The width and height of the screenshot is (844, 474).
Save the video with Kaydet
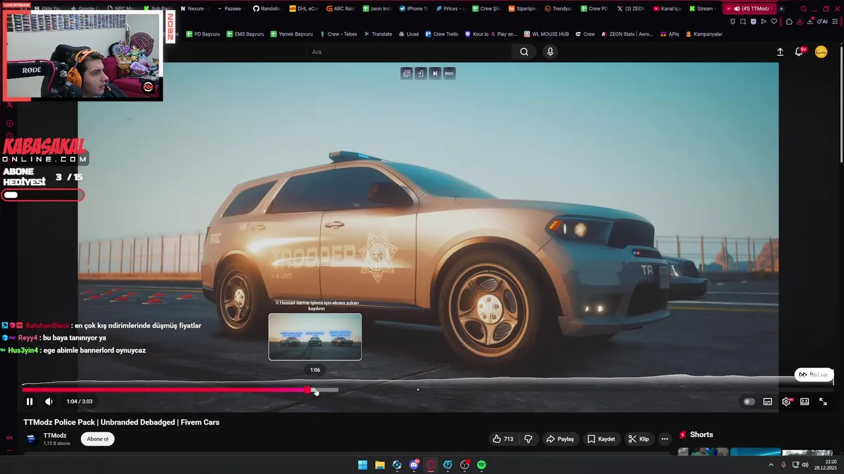pyautogui.click(x=601, y=439)
